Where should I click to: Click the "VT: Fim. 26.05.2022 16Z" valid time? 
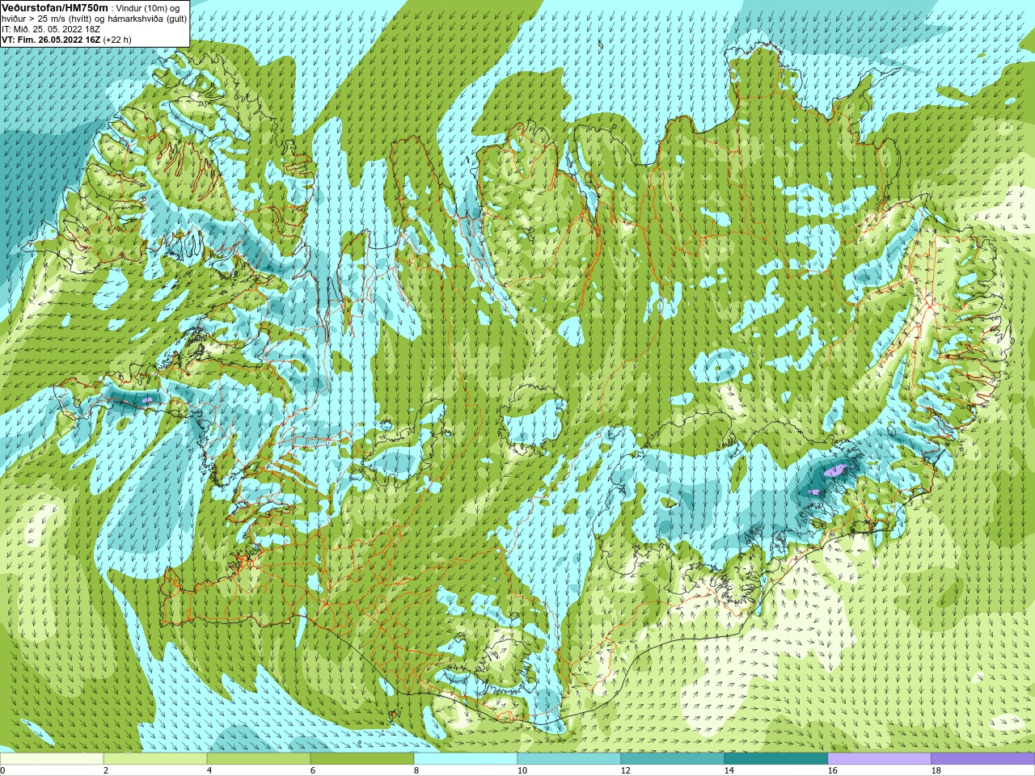point(51,40)
